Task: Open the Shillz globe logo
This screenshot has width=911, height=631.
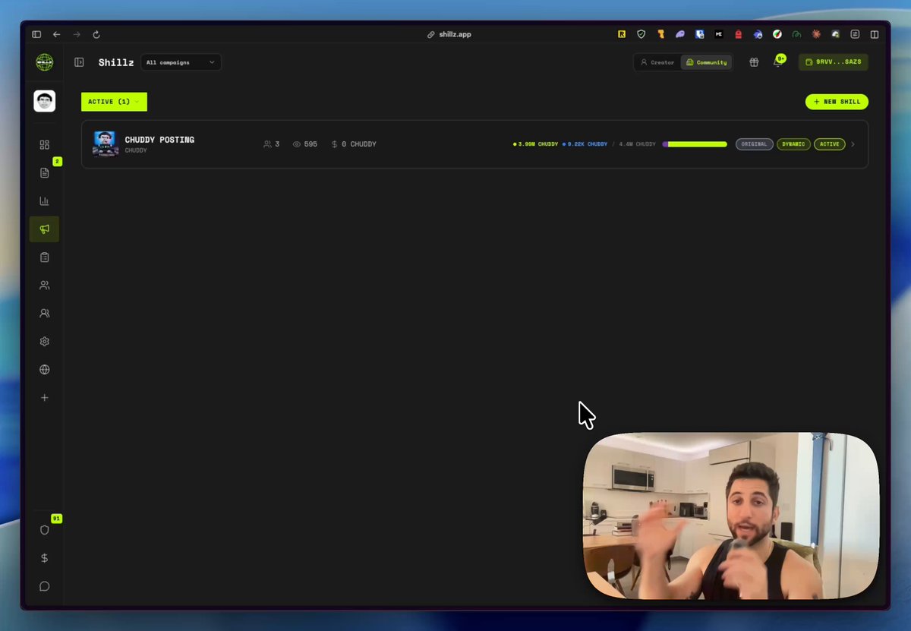Action: (44, 62)
